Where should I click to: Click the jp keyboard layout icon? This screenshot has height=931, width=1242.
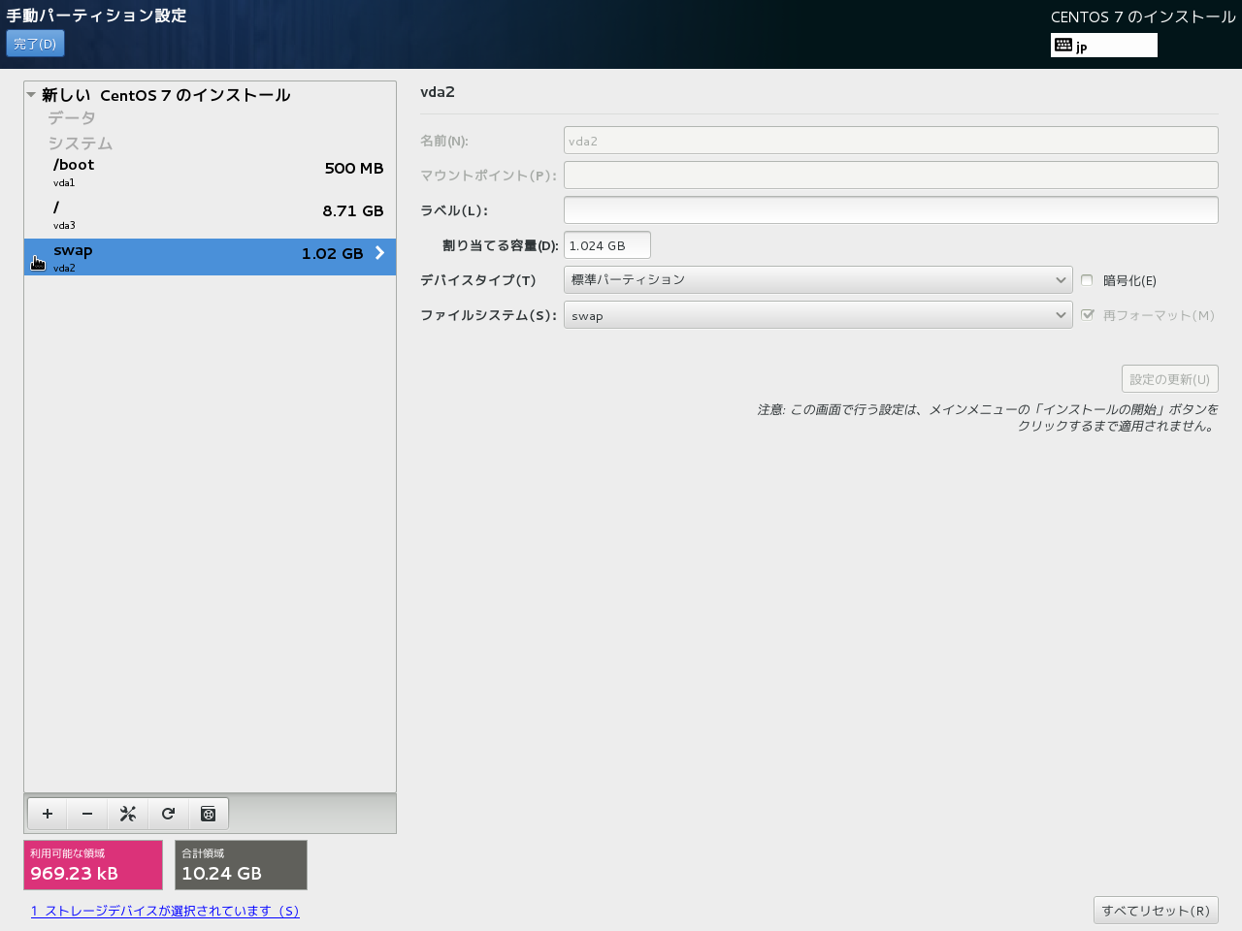pyautogui.click(x=1063, y=46)
